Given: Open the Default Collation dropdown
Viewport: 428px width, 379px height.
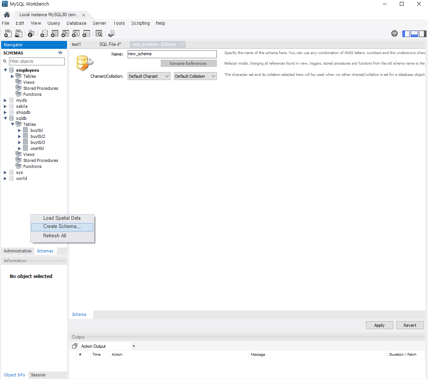Looking at the screenshot, I should pyautogui.click(x=195, y=76).
